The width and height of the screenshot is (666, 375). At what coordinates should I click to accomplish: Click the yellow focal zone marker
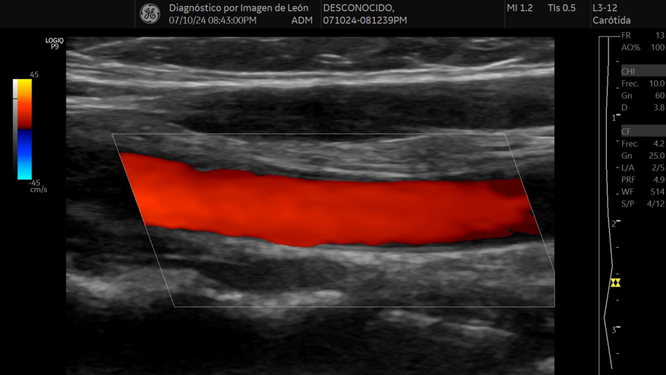point(615,283)
